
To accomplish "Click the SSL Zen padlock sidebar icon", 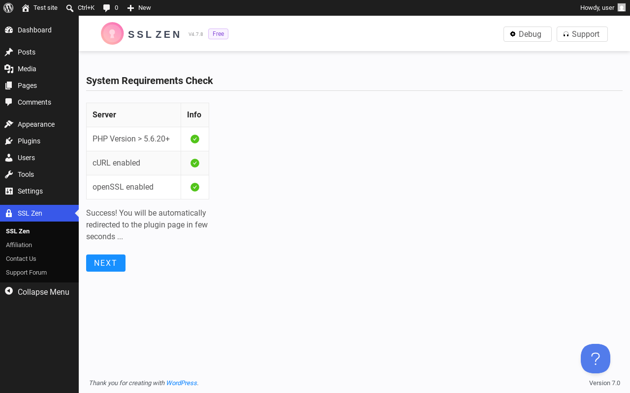I will (9, 213).
